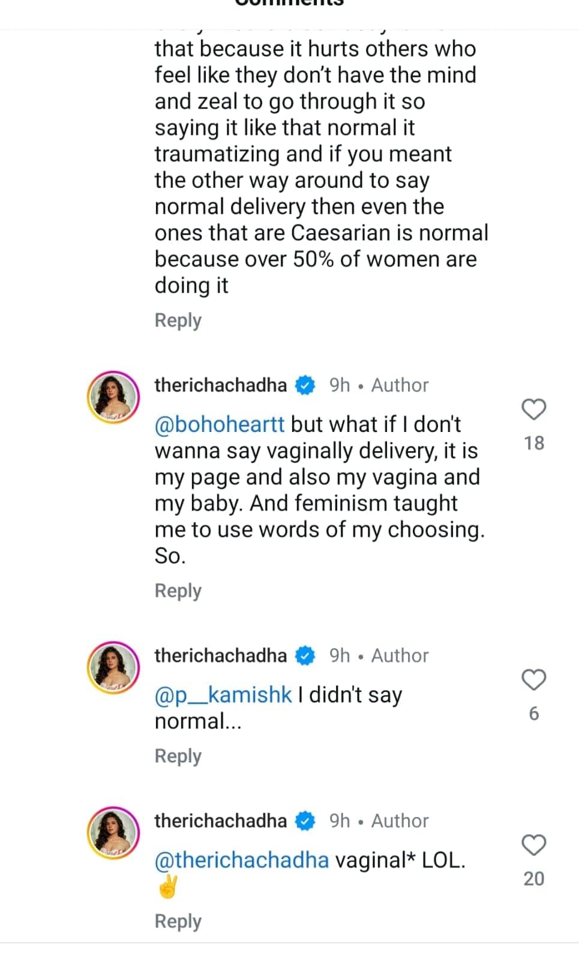Open therichachadha username above the @bohoheartt reply
The width and height of the screenshot is (579, 960).
click(x=221, y=385)
